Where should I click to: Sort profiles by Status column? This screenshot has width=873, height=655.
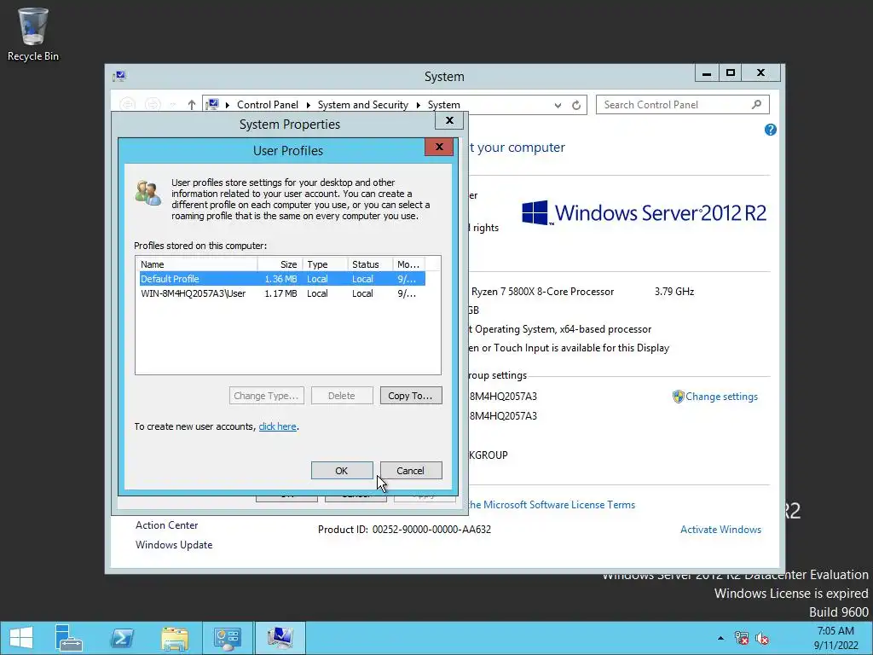pyautogui.click(x=370, y=264)
